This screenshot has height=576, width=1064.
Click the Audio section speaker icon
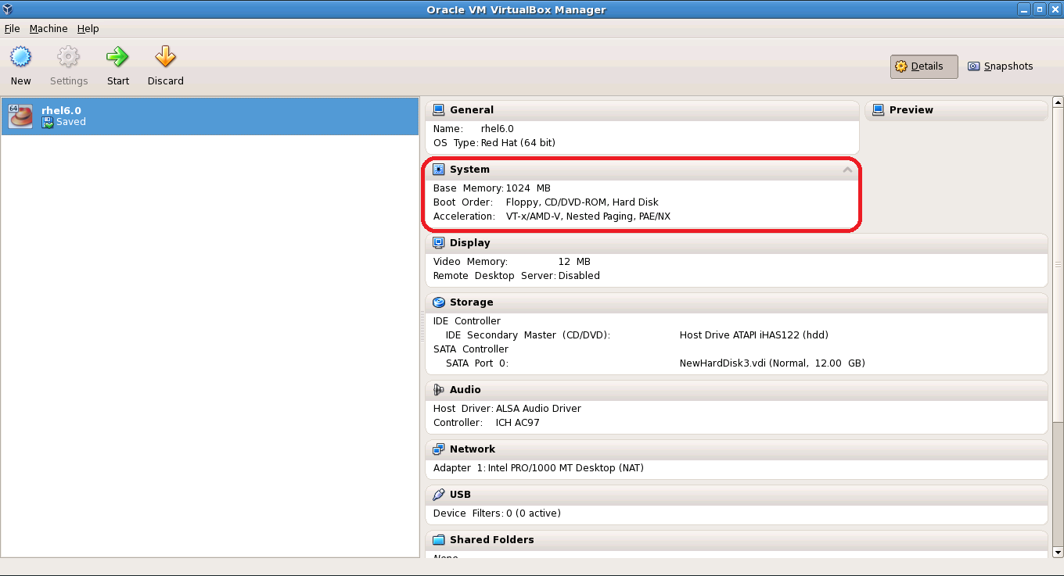pos(438,390)
